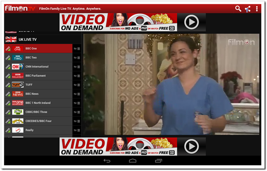Image resolution: width=267 pixels, height=171 pixels.
Task: Click the BBC Two logo icon
Action: 18,58
